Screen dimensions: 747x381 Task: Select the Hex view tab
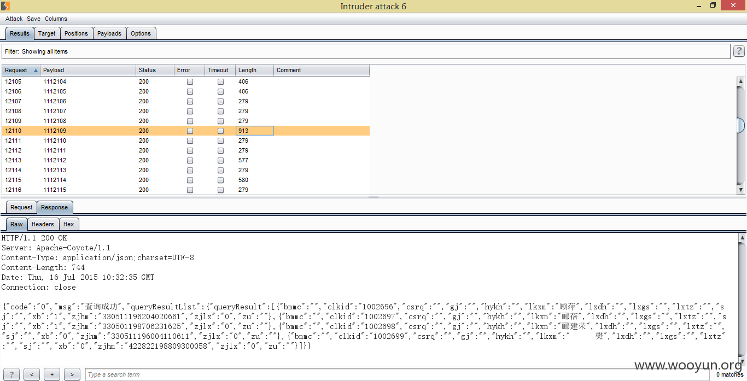coord(68,224)
